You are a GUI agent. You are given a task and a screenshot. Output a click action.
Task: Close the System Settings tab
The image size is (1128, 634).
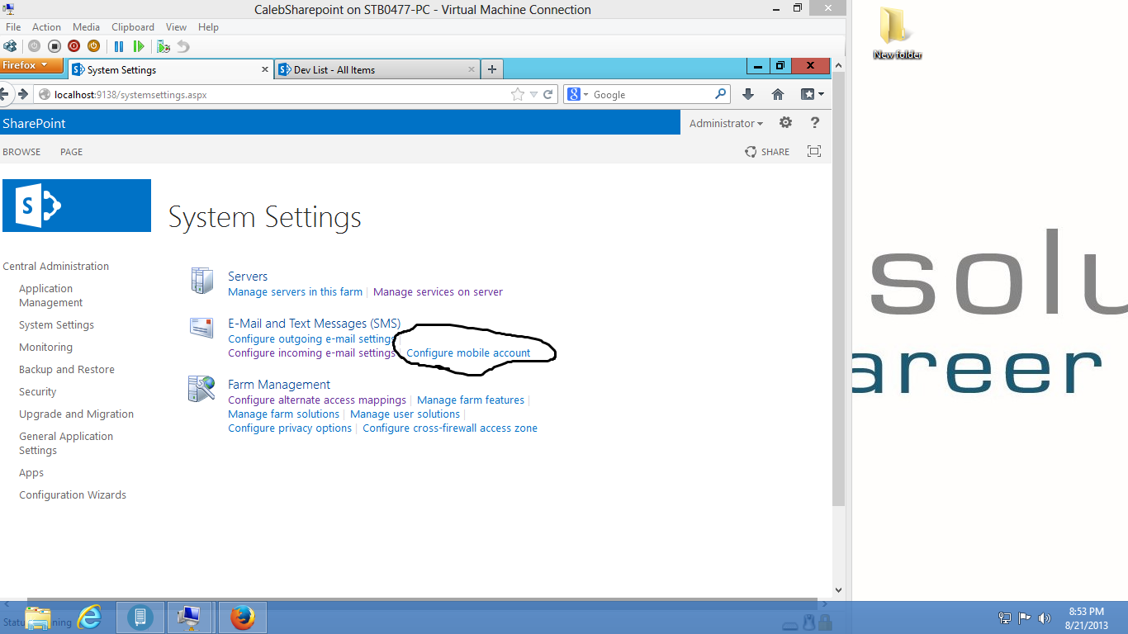tap(264, 69)
